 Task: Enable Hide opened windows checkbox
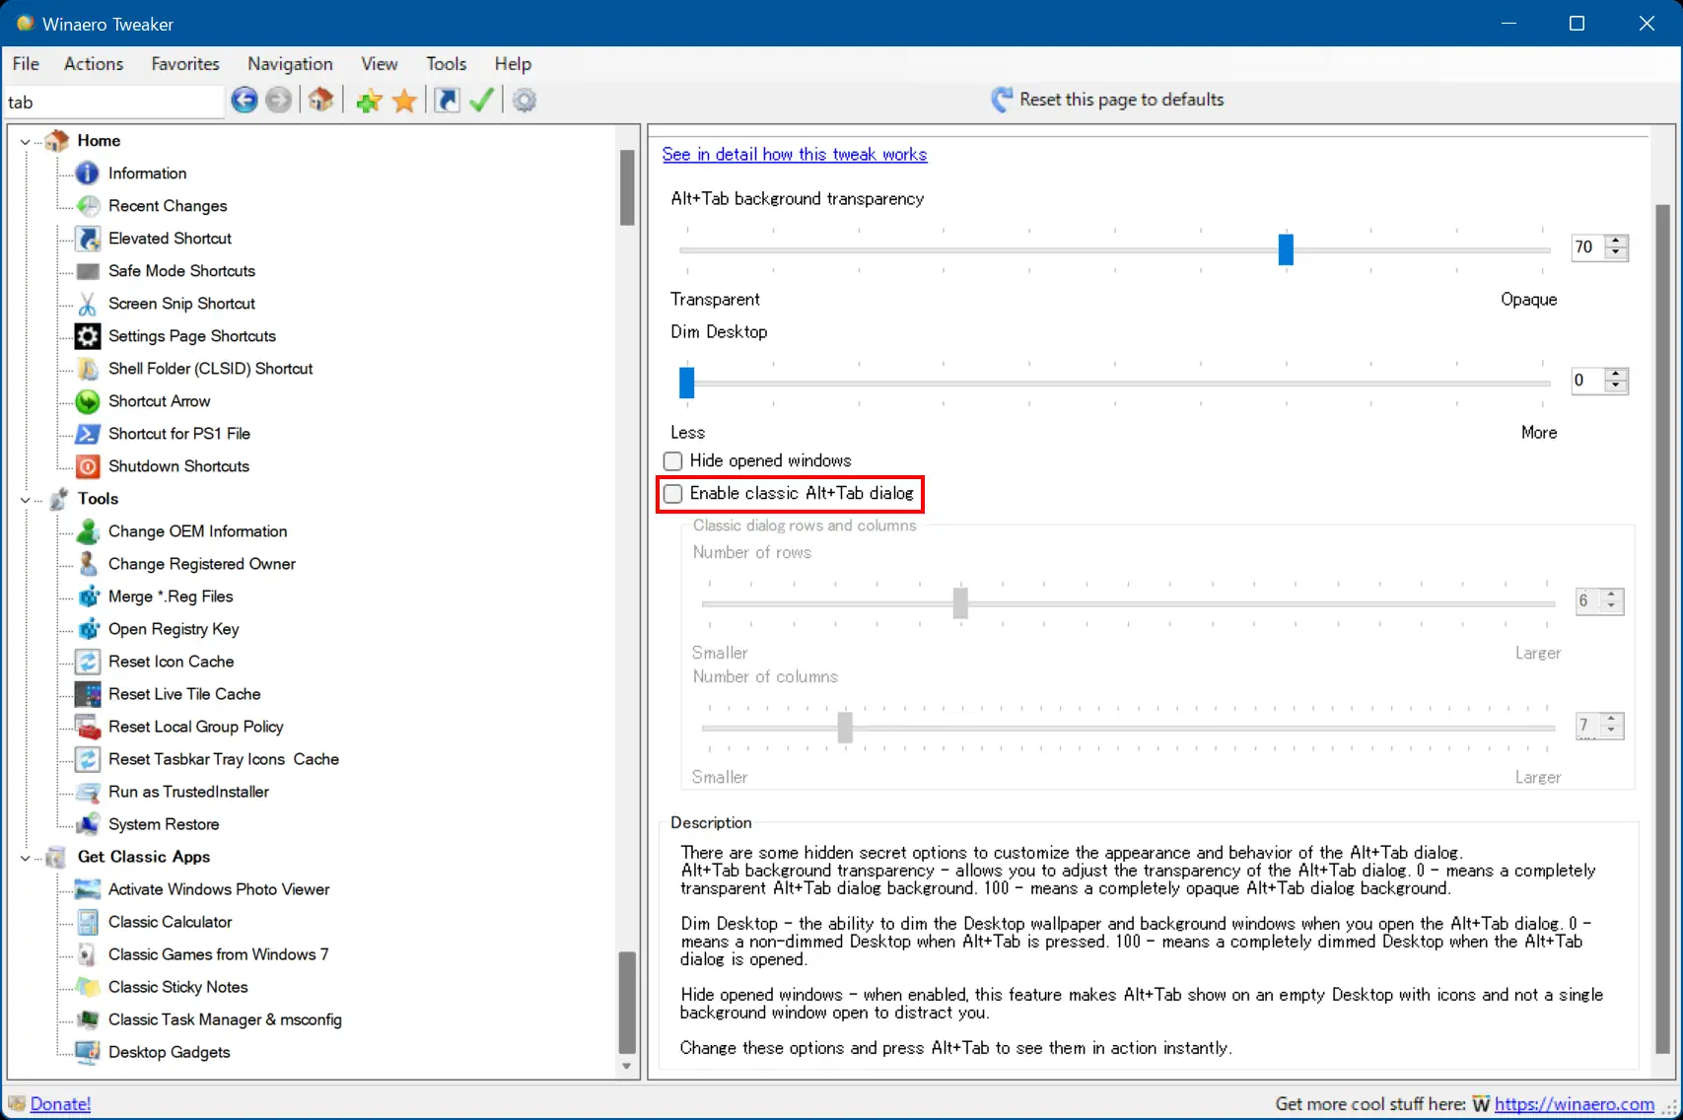(673, 460)
